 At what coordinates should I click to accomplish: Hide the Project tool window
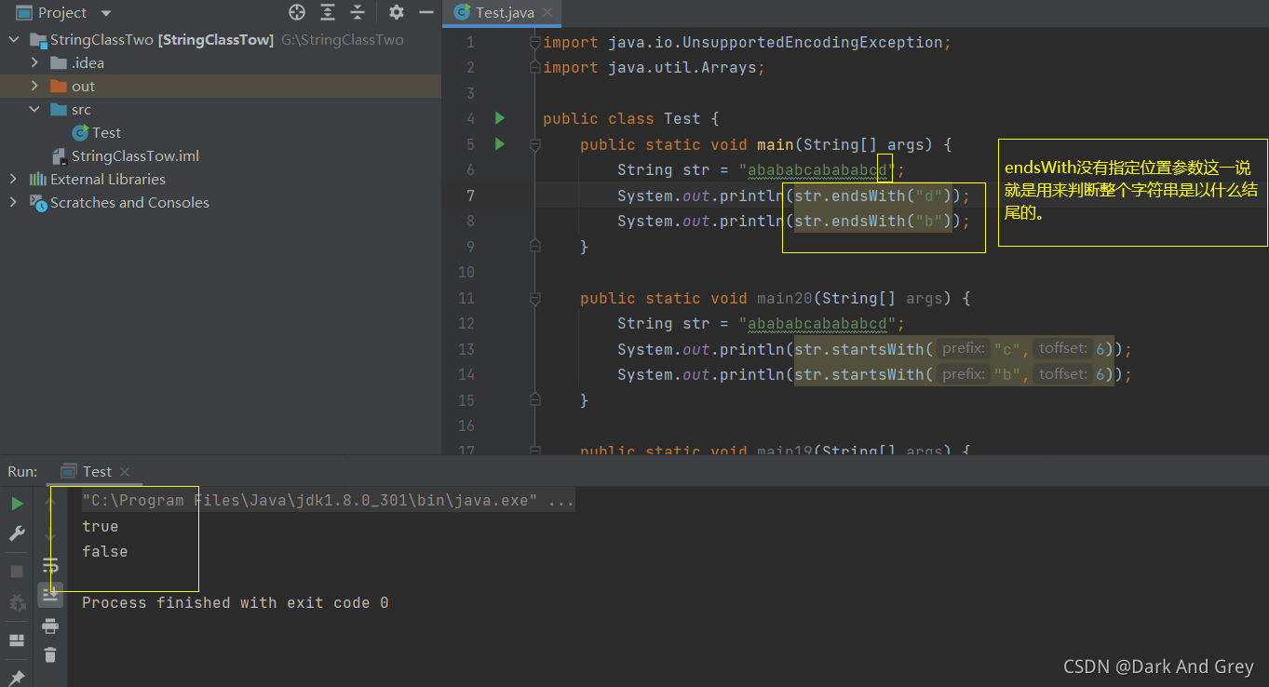(426, 12)
